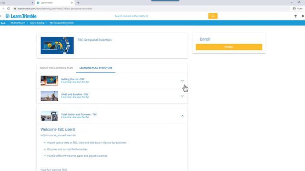Open the hamburger menu beside the logo

(x=0, y=16)
